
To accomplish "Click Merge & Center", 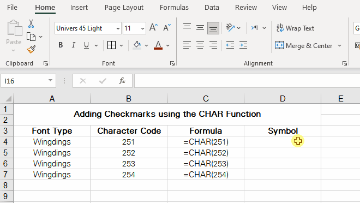I will click(x=304, y=45).
